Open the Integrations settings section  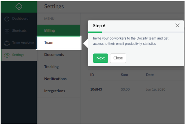click(x=54, y=91)
